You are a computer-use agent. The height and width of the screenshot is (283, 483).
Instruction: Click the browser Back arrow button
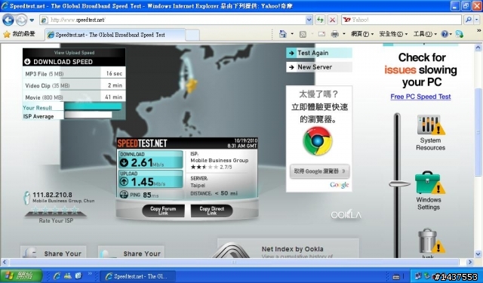coord(8,20)
